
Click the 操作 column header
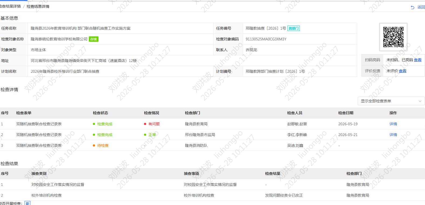coord(393,113)
